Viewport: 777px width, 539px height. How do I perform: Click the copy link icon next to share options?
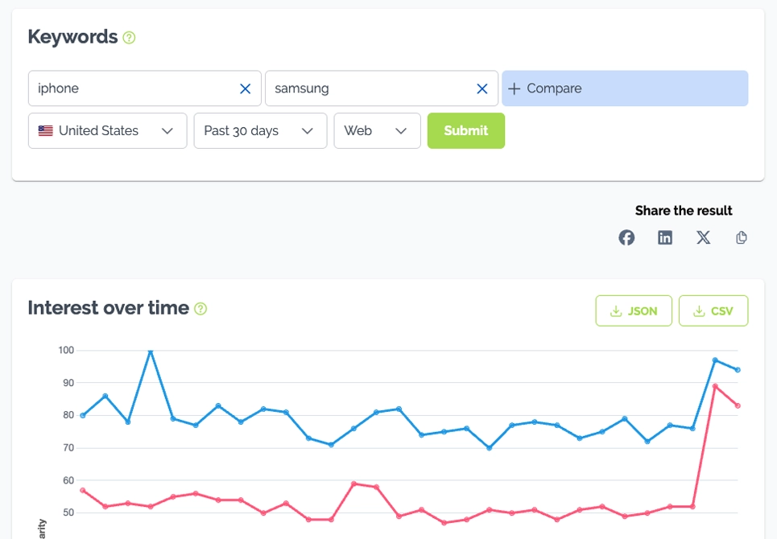point(741,237)
